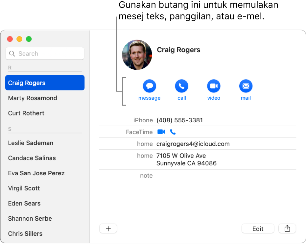Image resolution: width=307 pixels, height=244 pixels.
Task: Click into the Search field
Action: (45, 54)
